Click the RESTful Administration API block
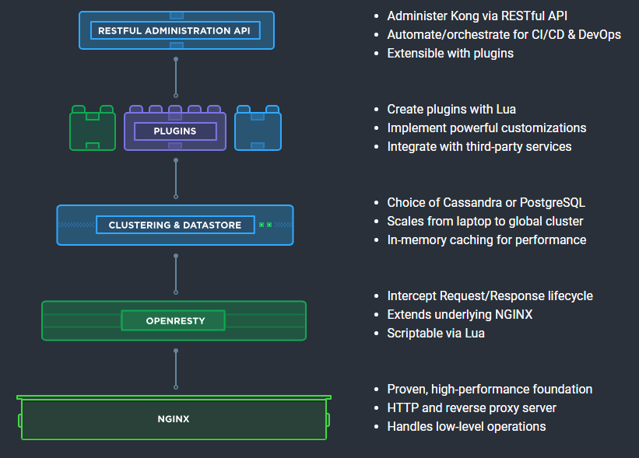Image resolution: width=639 pixels, height=458 pixels. (177, 30)
